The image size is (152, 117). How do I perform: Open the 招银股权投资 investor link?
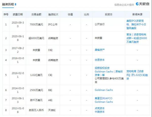pos(102,68)
